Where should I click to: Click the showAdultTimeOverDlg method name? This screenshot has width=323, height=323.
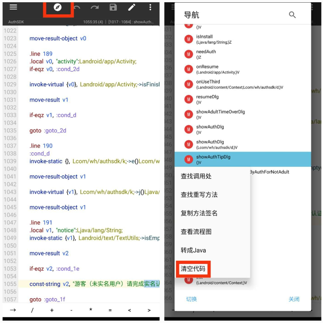click(220, 112)
